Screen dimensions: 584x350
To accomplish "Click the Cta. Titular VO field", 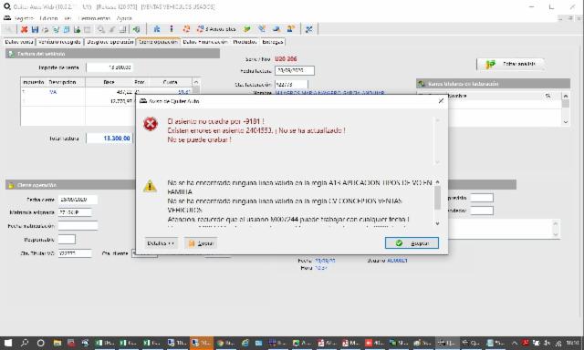I will coord(75,253).
